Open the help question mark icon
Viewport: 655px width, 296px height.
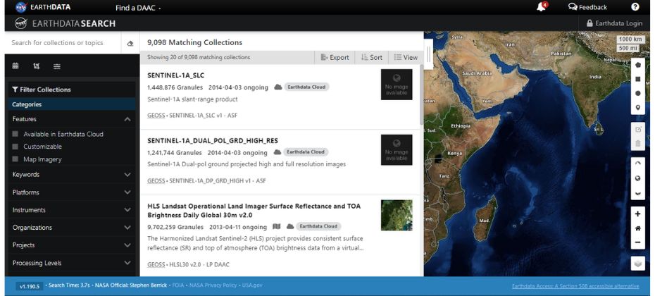coord(635,6)
